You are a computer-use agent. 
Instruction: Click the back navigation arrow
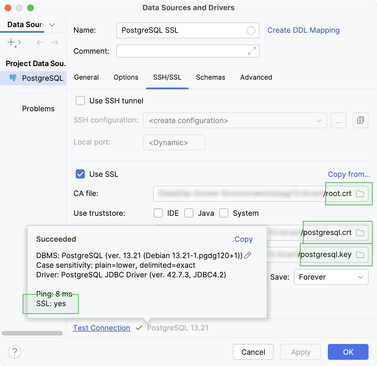40,42
